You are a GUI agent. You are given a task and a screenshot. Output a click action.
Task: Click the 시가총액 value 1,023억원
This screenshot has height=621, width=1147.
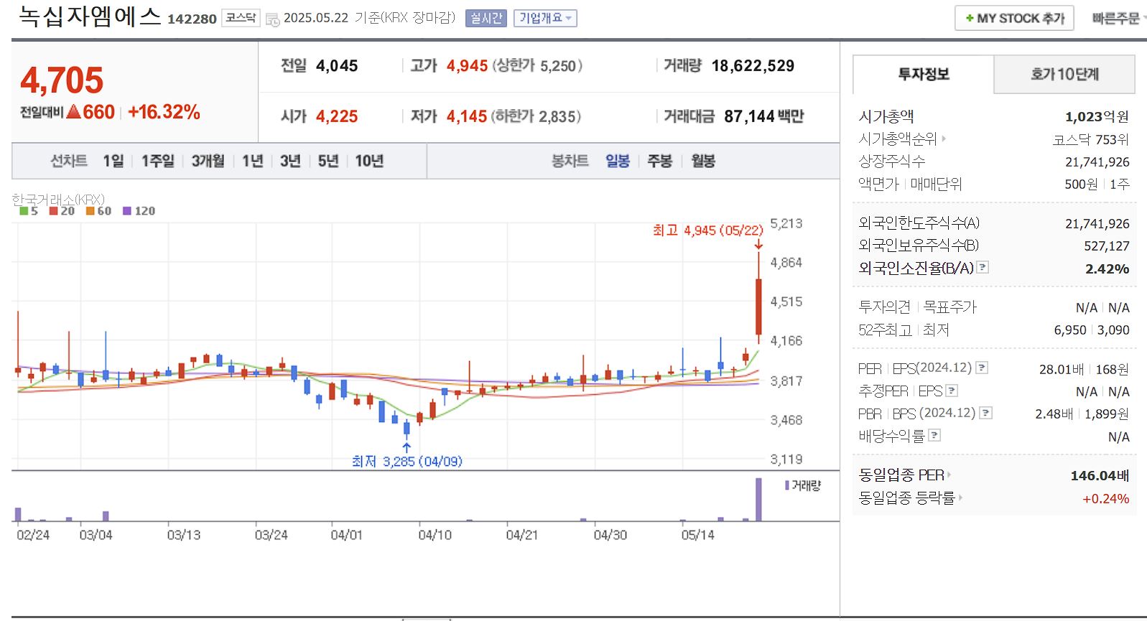pyautogui.click(x=1097, y=116)
